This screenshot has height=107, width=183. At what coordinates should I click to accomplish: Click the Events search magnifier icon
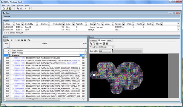pyautogui.click(x=29, y=40)
